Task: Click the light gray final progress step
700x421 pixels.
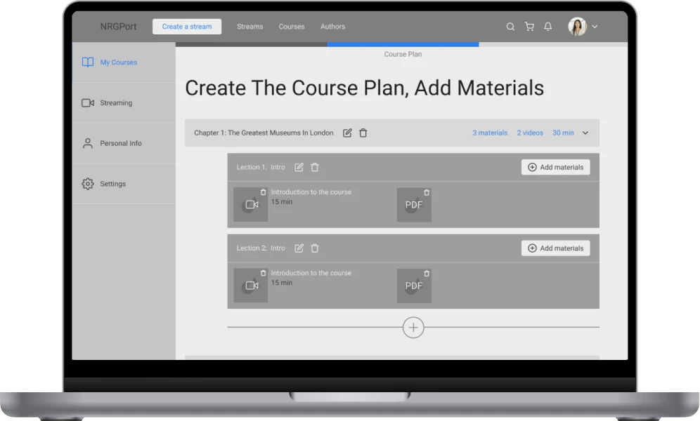Action: [x=553, y=44]
